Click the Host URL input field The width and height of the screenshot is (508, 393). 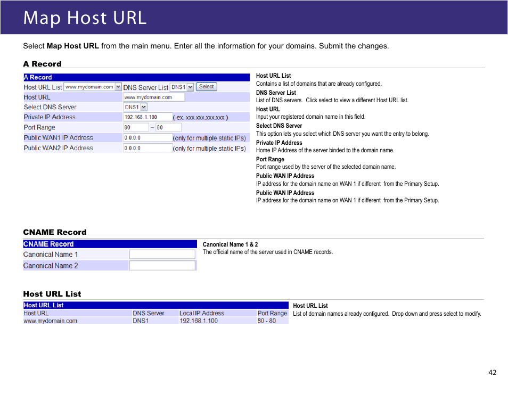(154, 97)
